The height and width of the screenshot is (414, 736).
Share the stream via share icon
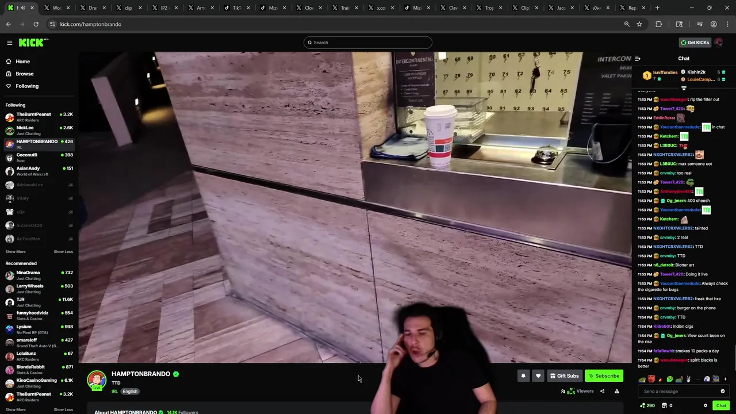pos(602,392)
